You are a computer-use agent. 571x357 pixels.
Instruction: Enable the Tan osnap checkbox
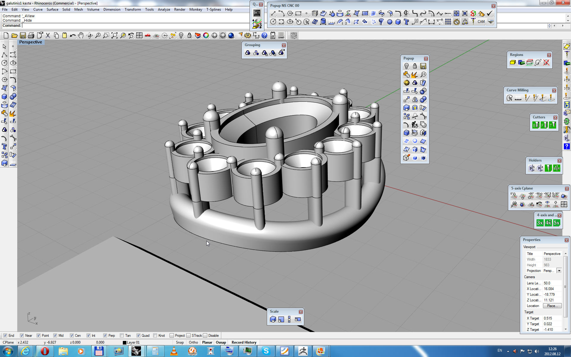122,336
